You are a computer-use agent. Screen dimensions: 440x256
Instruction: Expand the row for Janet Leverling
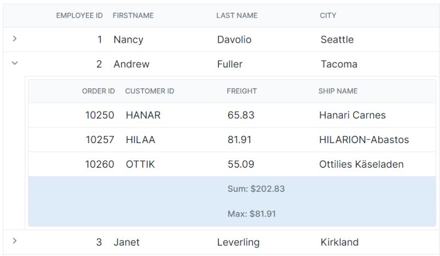(15, 241)
